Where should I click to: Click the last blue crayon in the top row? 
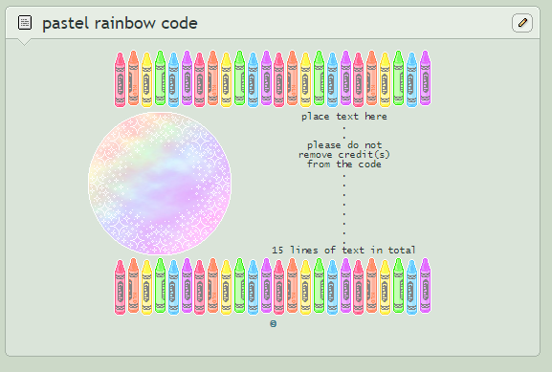pos(412,79)
